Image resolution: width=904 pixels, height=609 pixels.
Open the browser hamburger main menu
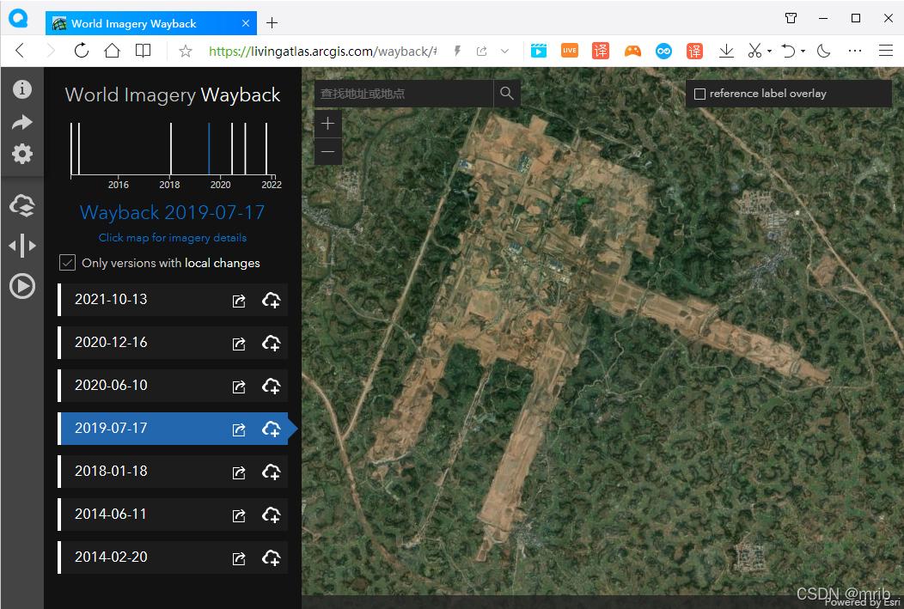886,51
